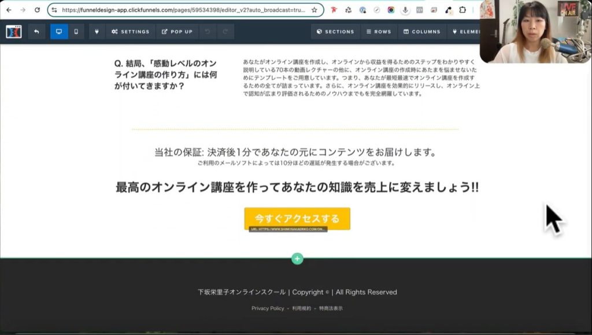Open the 利用規約 footer link
Viewport: 592px width, 335px height.
pos(301,308)
